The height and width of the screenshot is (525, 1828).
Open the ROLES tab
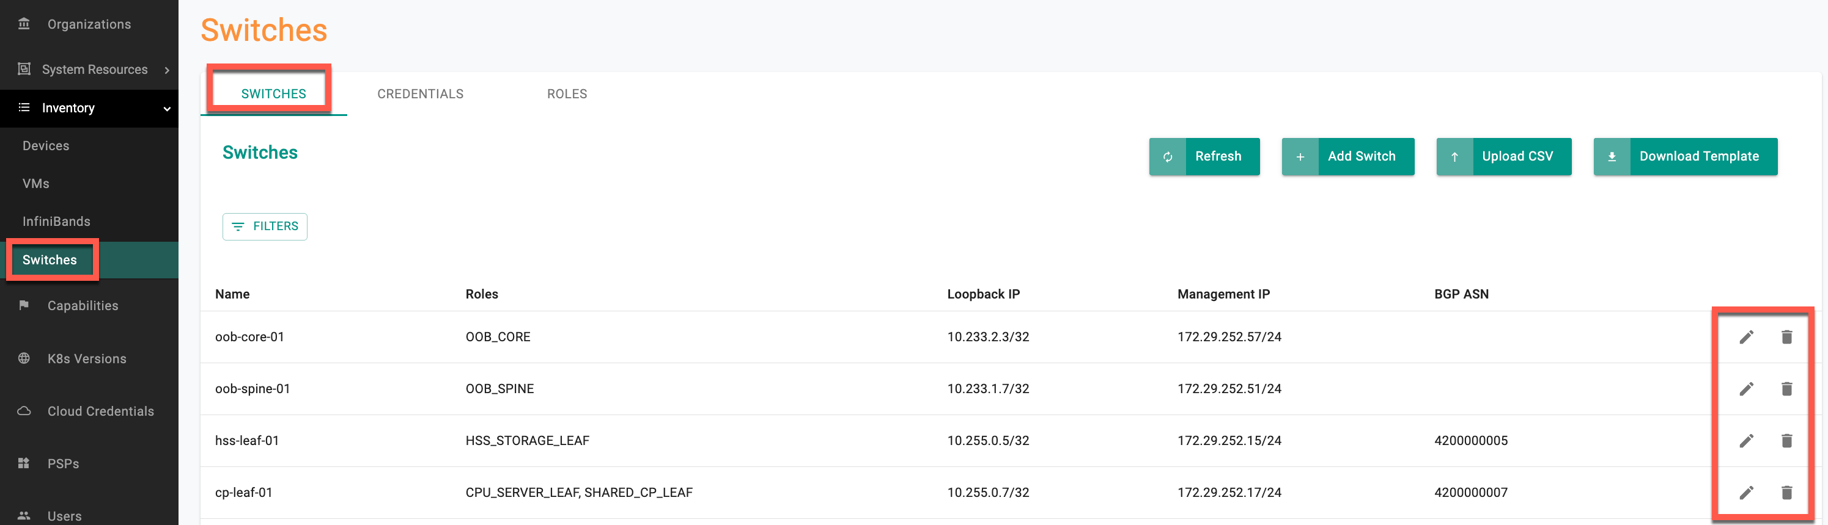(567, 93)
